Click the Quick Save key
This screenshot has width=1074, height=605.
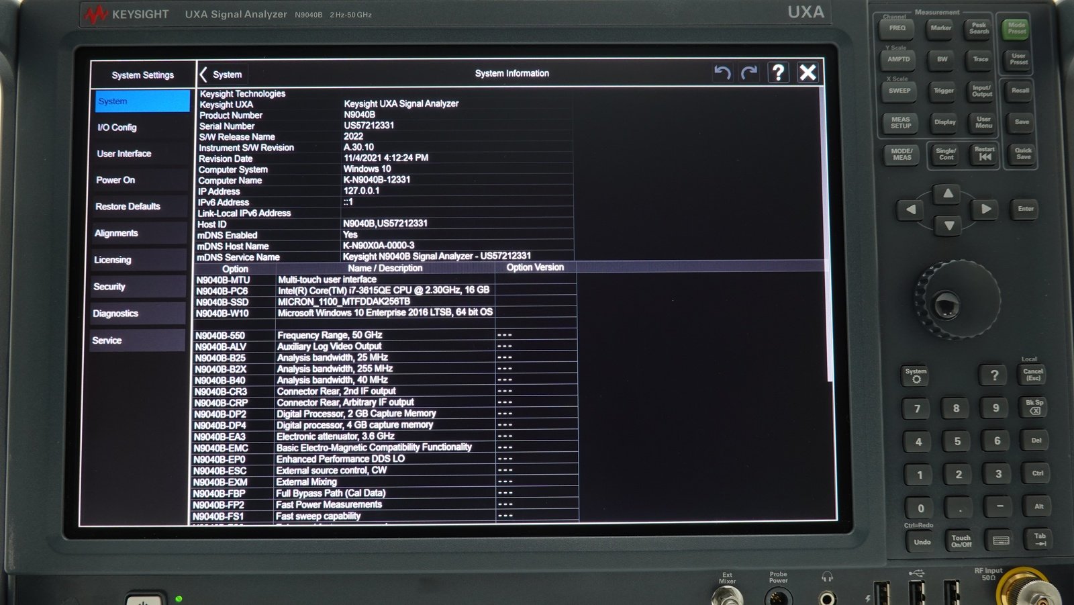pyautogui.click(x=1023, y=154)
